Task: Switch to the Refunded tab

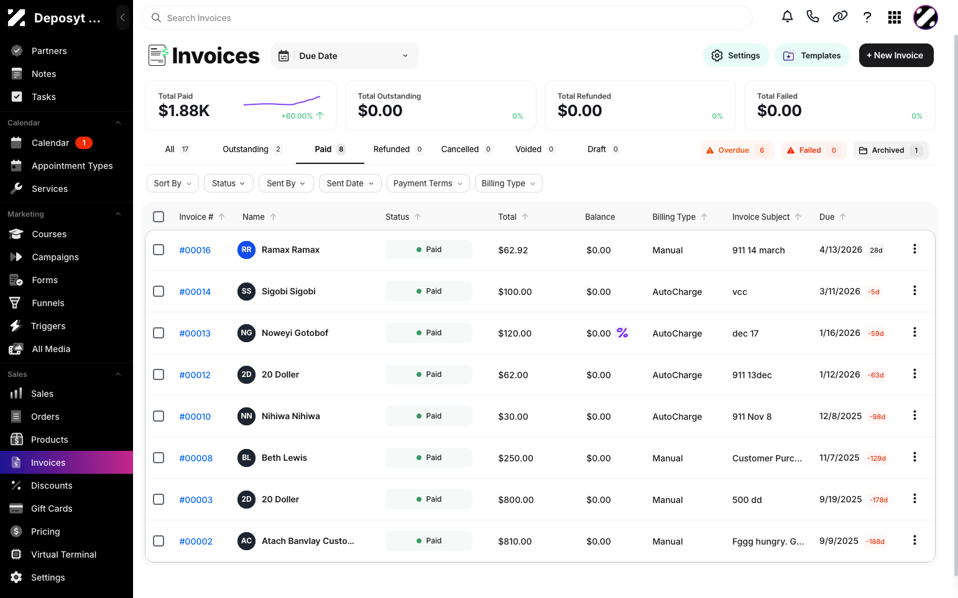Action: point(398,149)
